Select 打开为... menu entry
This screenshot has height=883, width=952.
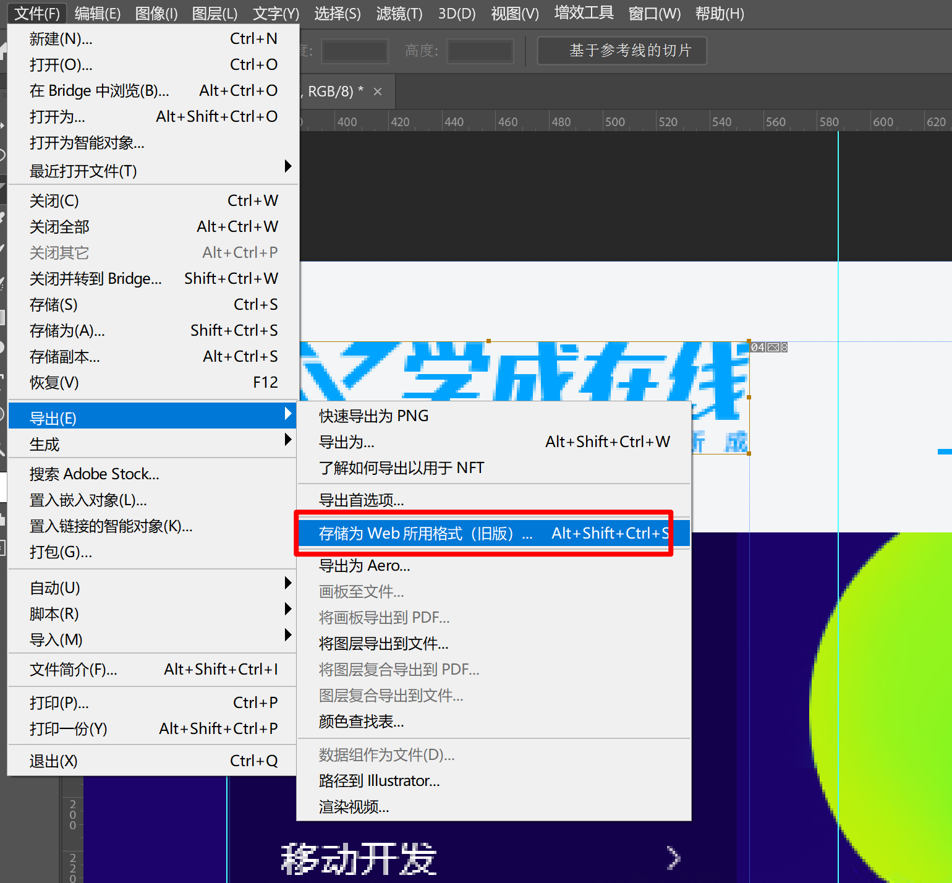(x=153, y=117)
